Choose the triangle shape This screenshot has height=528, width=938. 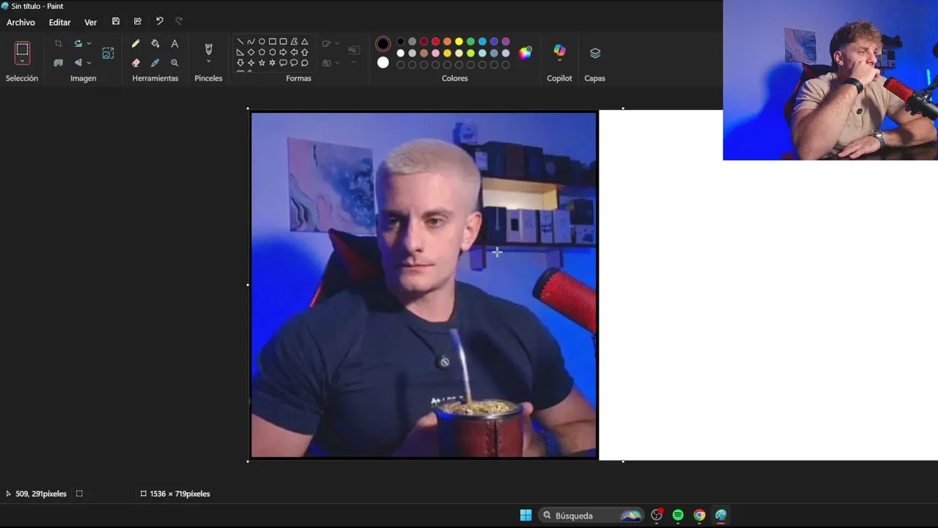pos(305,41)
